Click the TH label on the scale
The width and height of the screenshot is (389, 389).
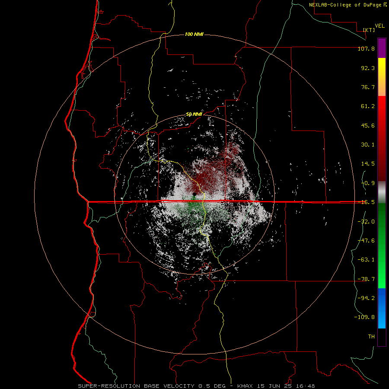click(371, 337)
